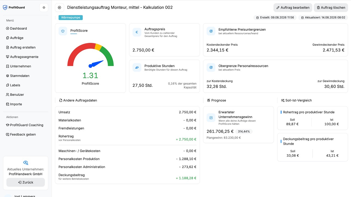351x197 pixels.
Task: Click the target icon on Obergrenze Personalressourcen
Action: 211,68
